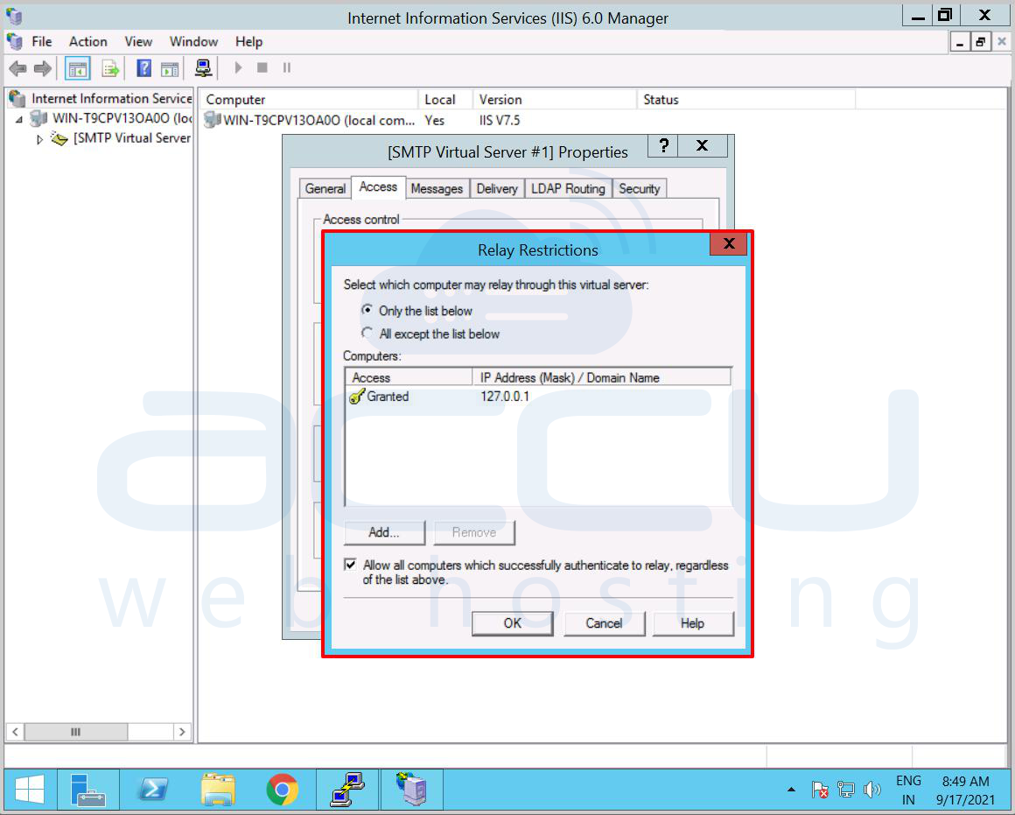Open the Action menu
Screen dimensions: 1015x815
pyautogui.click(x=88, y=41)
